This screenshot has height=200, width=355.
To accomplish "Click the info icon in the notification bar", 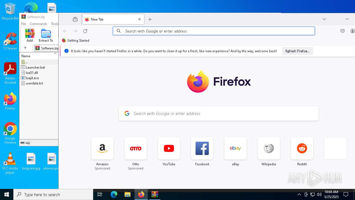I will click(66, 51).
